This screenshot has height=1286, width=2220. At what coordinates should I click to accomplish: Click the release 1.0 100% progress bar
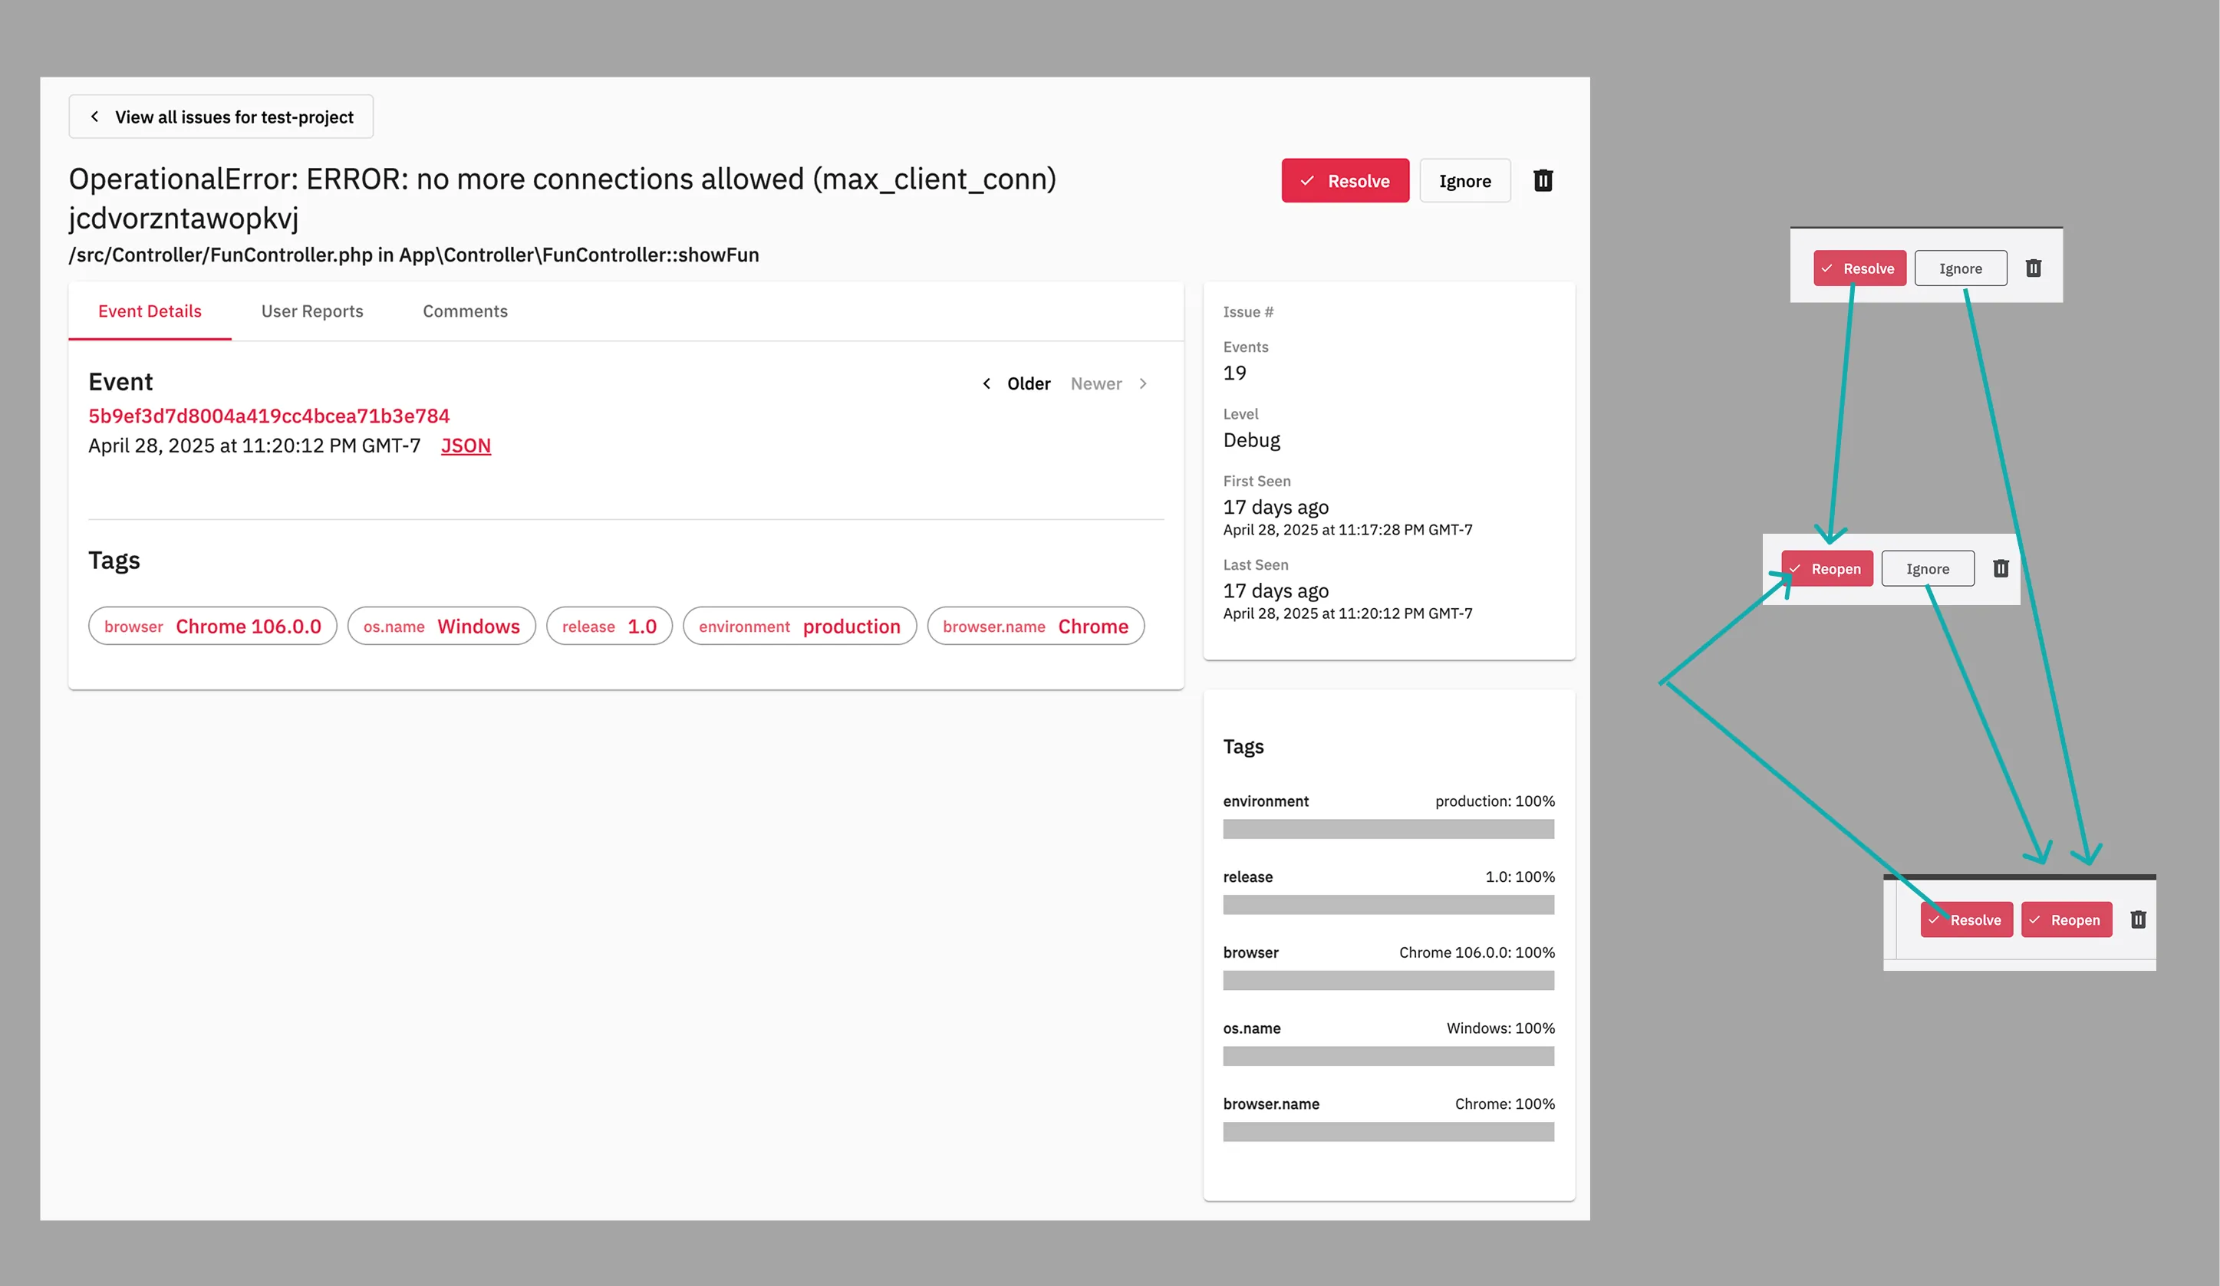1388,905
